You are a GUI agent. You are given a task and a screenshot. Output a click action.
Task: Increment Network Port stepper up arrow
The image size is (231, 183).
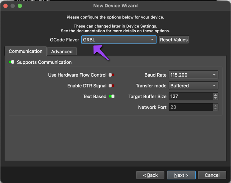click(x=216, y=106)
